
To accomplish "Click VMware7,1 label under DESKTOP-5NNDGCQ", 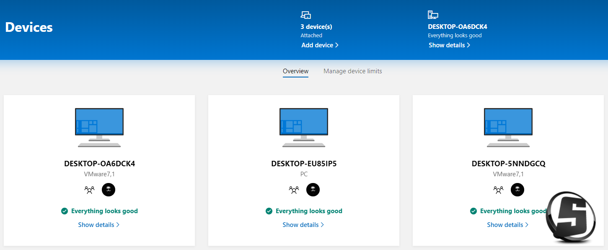I will click(508, 174).
